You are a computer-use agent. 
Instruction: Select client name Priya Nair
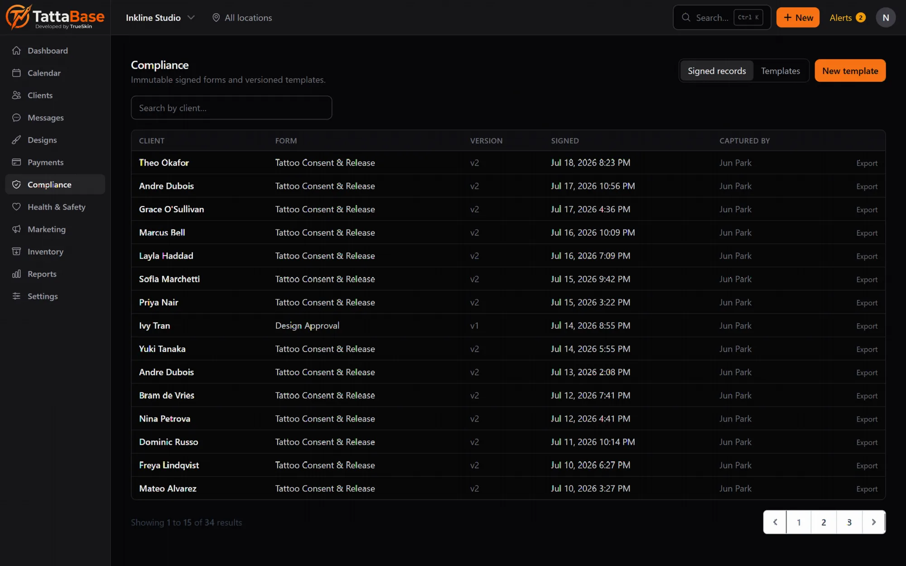coord(159,302)
